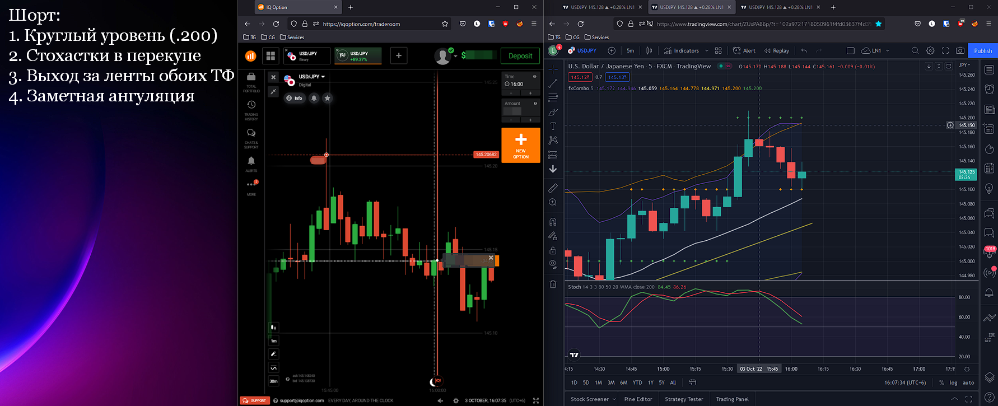Enter fullscreen mode in TradingView toolbar
Viewport: 998px width, 406px height.
[x=945, y=50]
